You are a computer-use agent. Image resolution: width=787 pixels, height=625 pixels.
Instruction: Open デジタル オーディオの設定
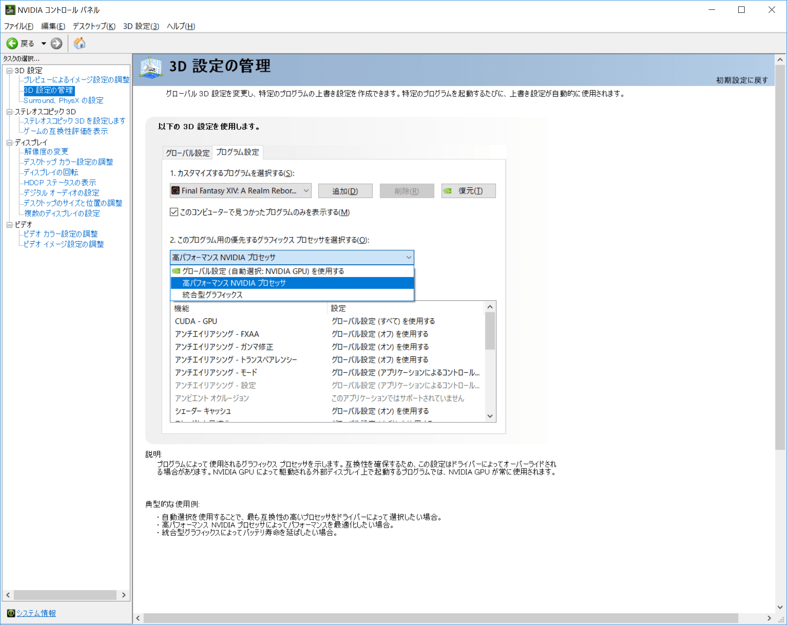tap(61, 193)
